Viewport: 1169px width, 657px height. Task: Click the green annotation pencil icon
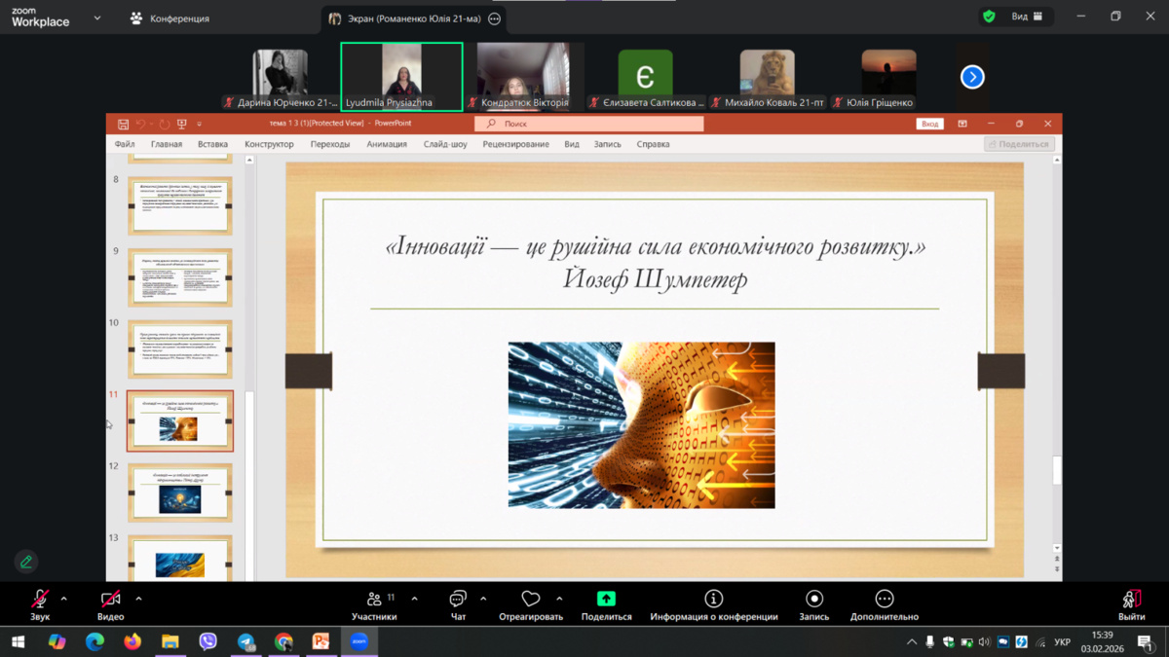[26, 562]
